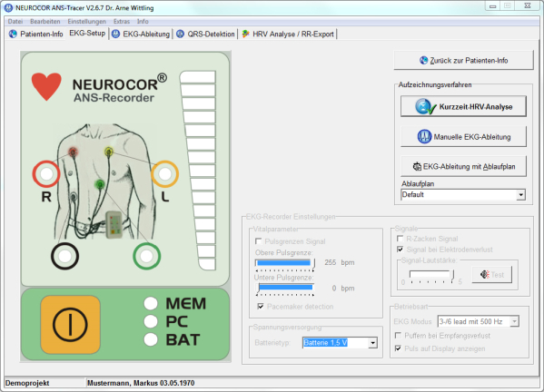Click the recorder device on torso belt
This screenshot has height=392, width=544.
pyautogui.click(x=114, y=225)
